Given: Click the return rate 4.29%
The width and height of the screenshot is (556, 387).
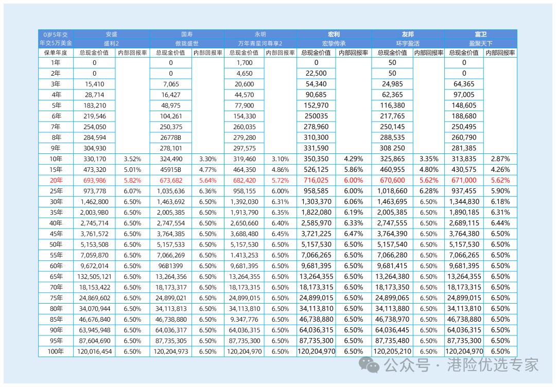Looking at the screenshot, I should 354,159.
